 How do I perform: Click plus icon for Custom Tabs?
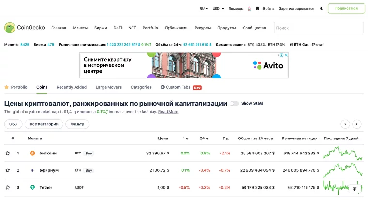click(x=162, y=87)
